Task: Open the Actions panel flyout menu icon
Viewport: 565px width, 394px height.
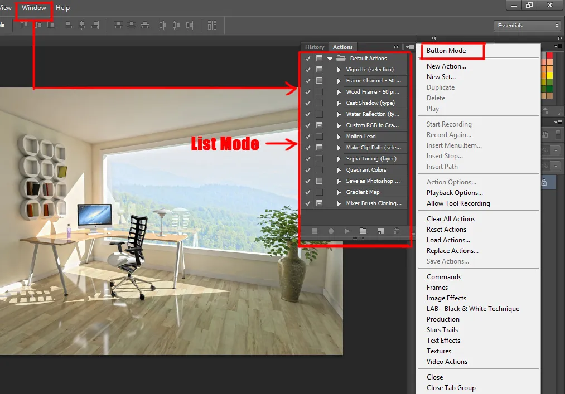Action: [410, 47]
